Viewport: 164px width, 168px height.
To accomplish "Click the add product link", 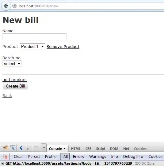I will [x=15, y=80].
